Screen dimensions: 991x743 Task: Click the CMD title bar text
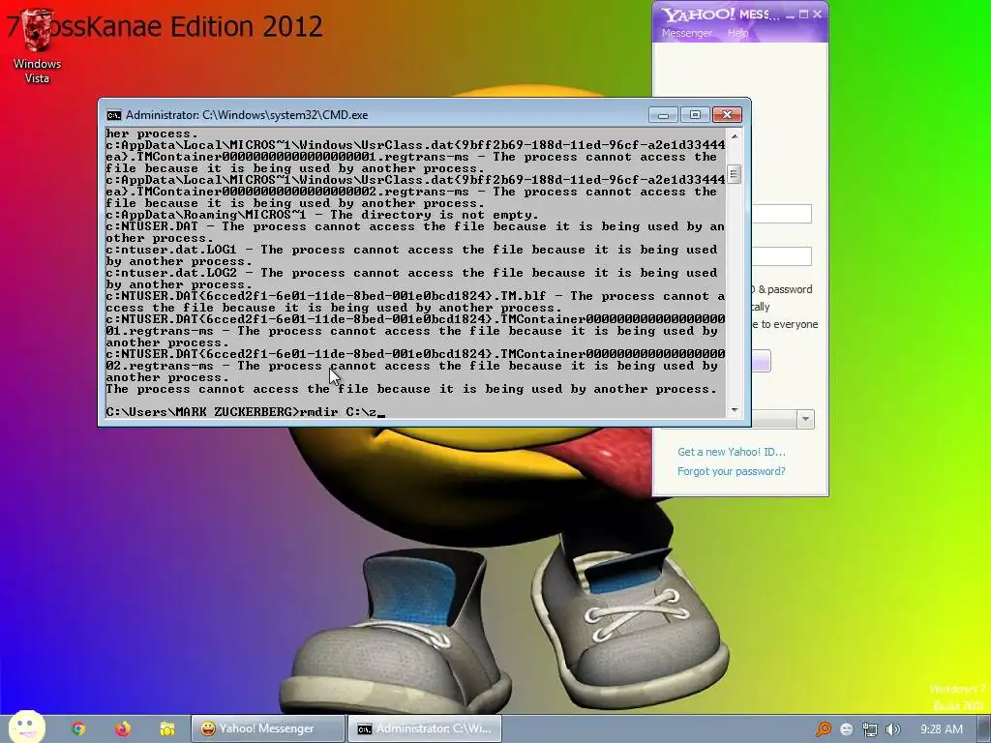247,115
